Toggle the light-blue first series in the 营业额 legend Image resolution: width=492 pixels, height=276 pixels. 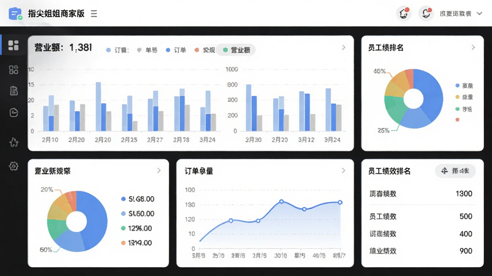click(x=117, y=50)
